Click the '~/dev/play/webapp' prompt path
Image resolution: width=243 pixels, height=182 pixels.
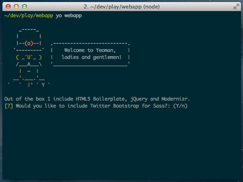point(29,16)
